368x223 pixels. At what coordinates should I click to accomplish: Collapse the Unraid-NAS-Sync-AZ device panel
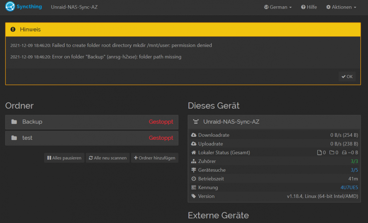tap(274, 122)
